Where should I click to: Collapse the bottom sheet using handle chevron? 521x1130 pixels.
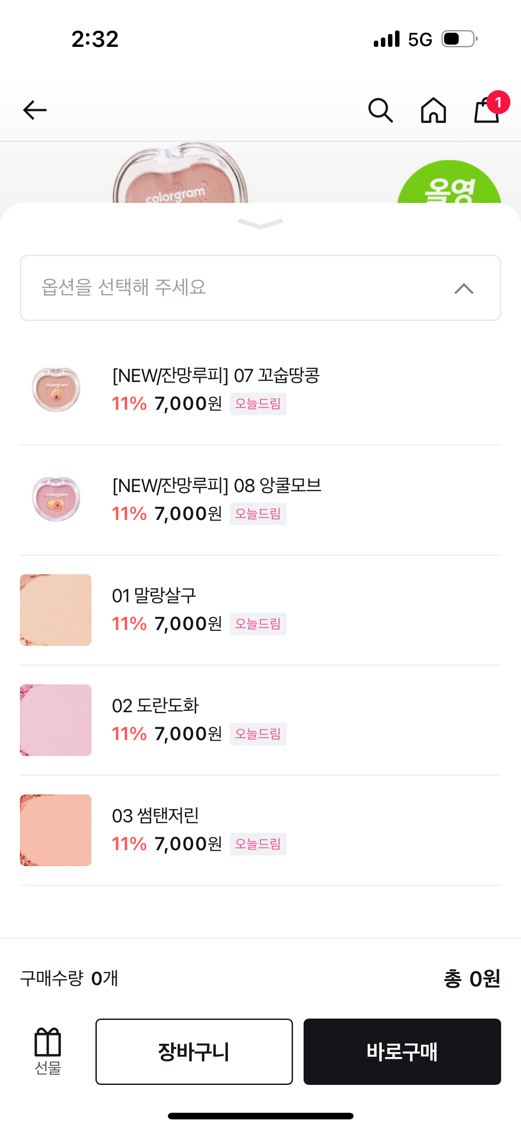click(260, 224)
